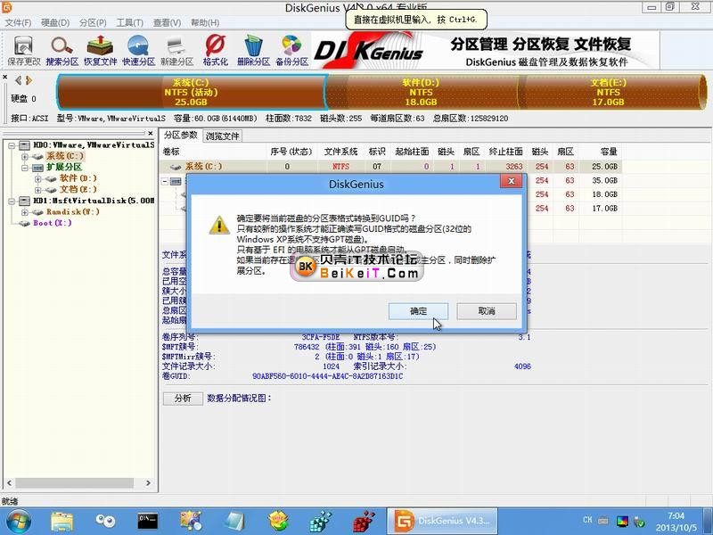Select the HD0:VMware,VMwareVirtualS tree item
713x535 pixels.
point(94,145)
